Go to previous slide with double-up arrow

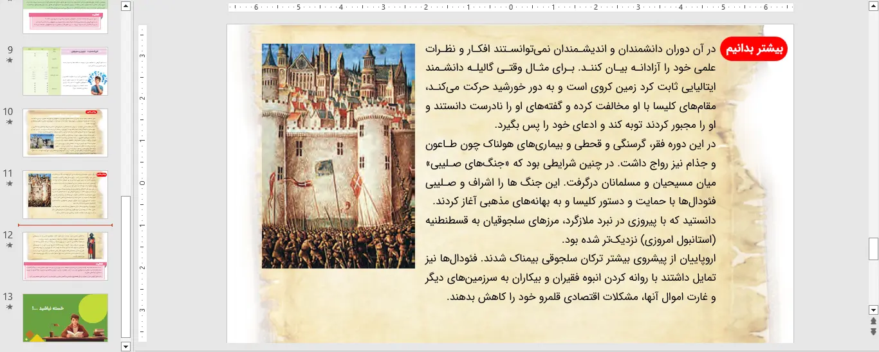point(873,321)
